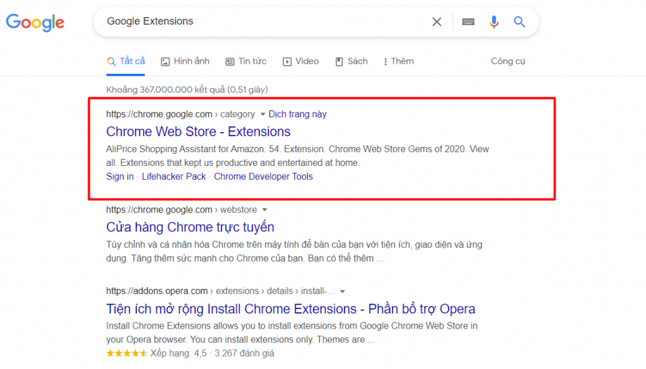Screen dimensions: 646x369
Task: Click the blue magnifier search button
Action: [519, 22]
